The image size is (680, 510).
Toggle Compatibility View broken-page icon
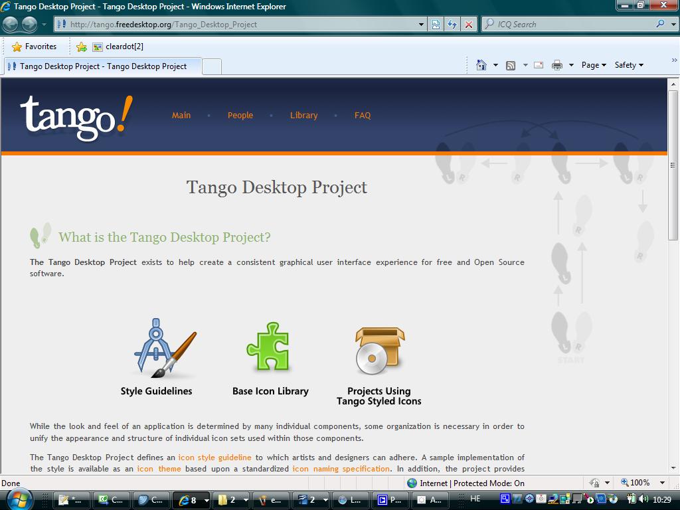[436, 25]
